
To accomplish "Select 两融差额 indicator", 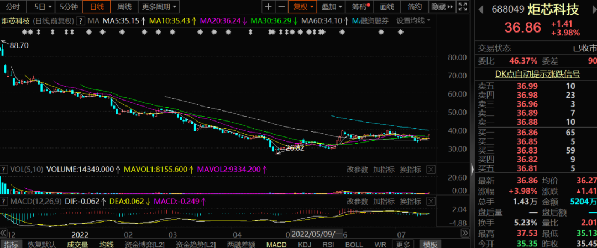I will (x=241, y=244).
